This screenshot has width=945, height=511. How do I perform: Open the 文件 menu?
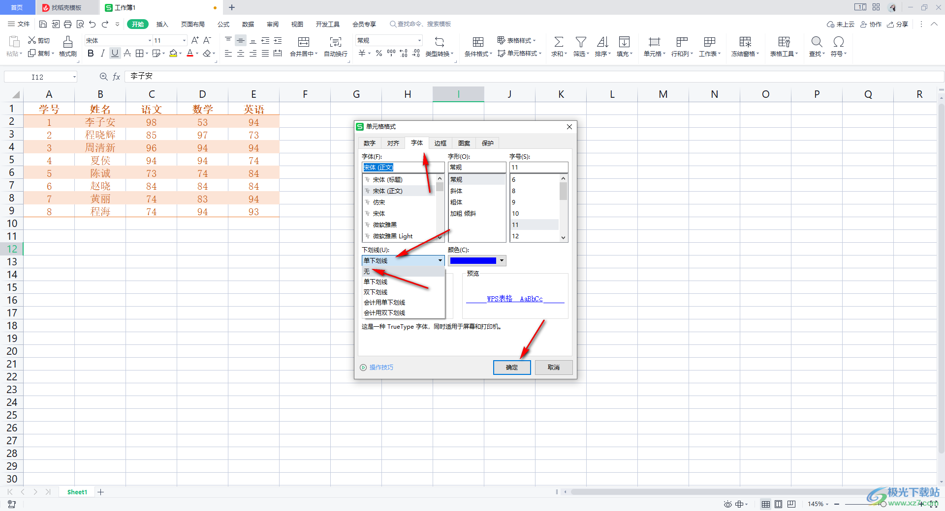coord(19,24)
